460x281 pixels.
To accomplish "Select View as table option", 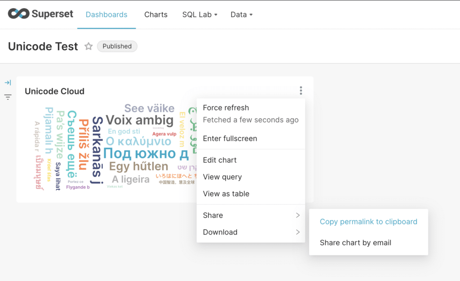I will click(x=227, y=194).
